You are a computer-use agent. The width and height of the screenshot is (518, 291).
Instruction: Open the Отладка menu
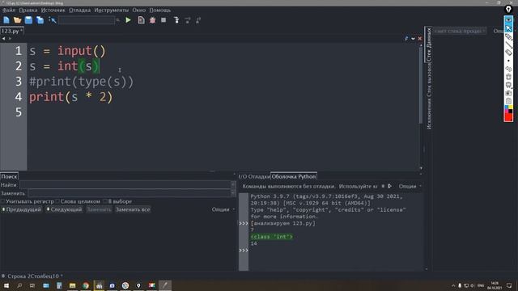(79, 11)
